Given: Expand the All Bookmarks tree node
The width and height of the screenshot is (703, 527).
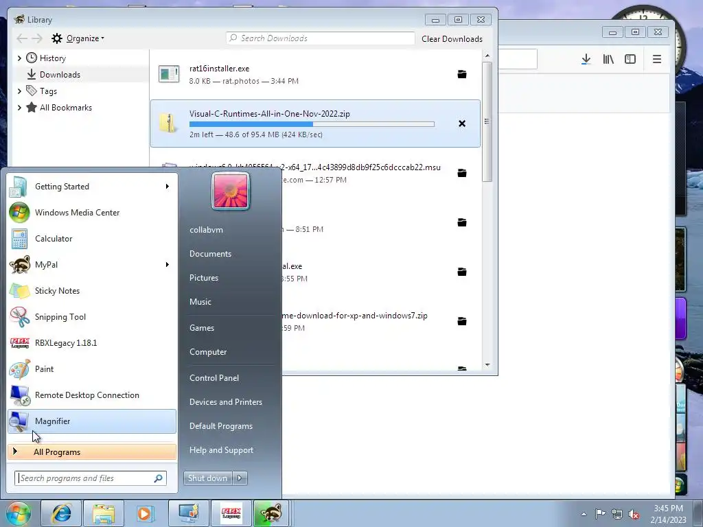Looking at the screenshot, I should [19, 108].
